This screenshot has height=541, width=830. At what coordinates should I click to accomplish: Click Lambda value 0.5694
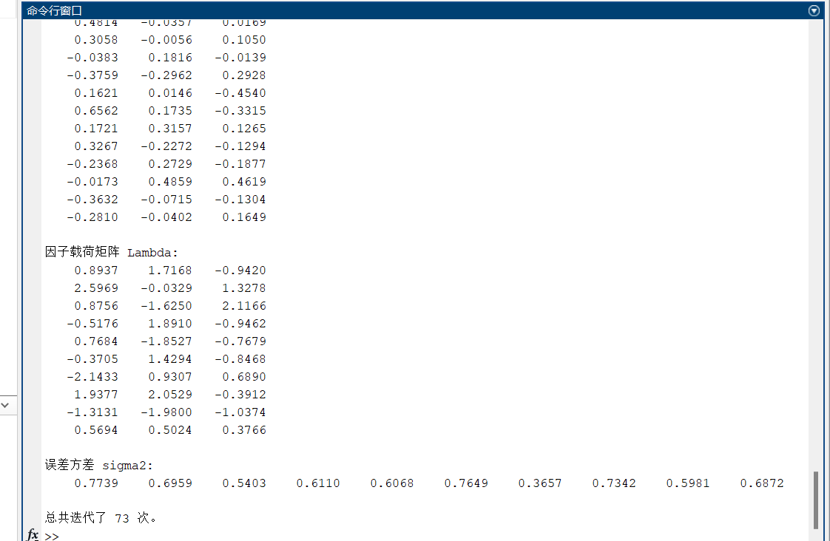pyautogui.click(x=96, y=430)
